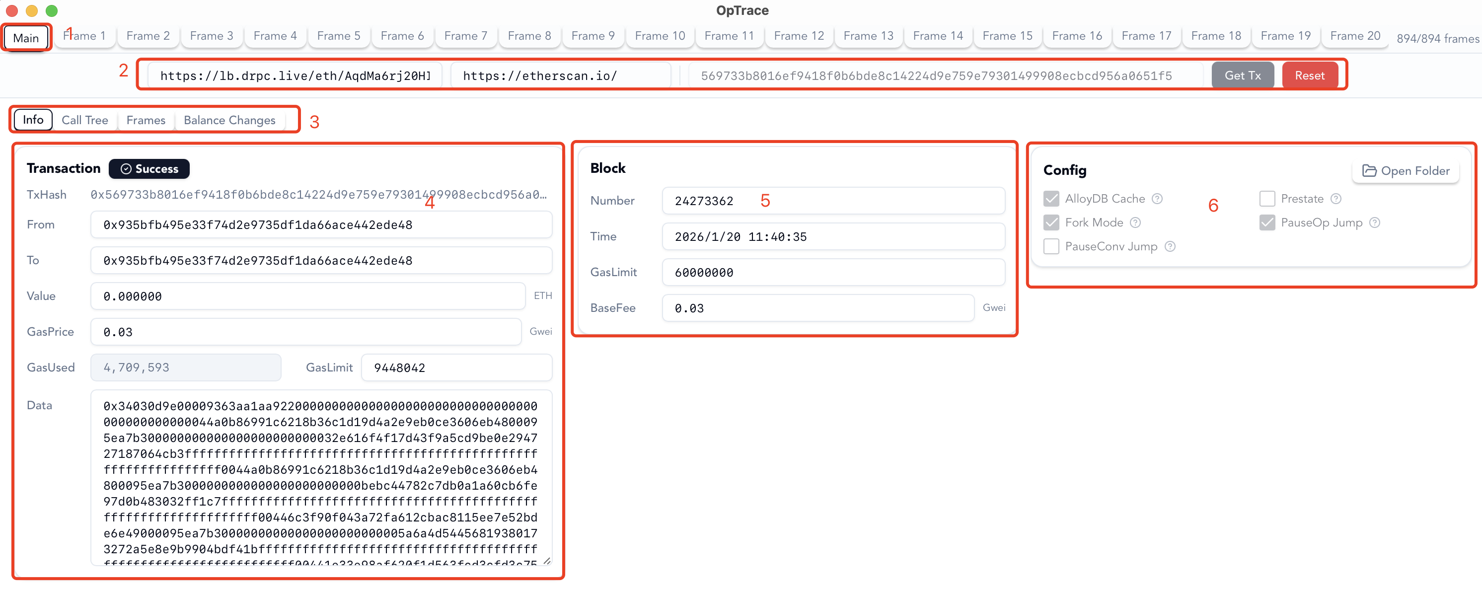This screenshot has height=589, width=1482.
Task: Click the RPC URL input field
Action: click(295, 76)
